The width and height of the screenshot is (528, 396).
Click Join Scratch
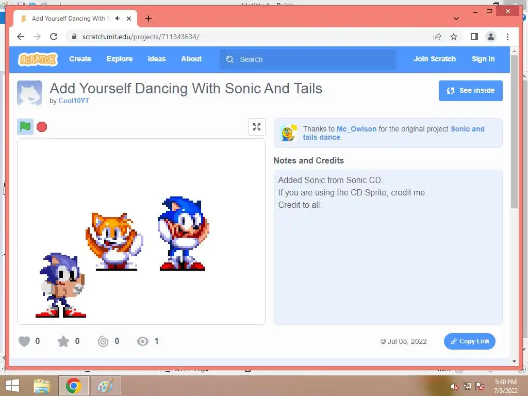(434, 59)
